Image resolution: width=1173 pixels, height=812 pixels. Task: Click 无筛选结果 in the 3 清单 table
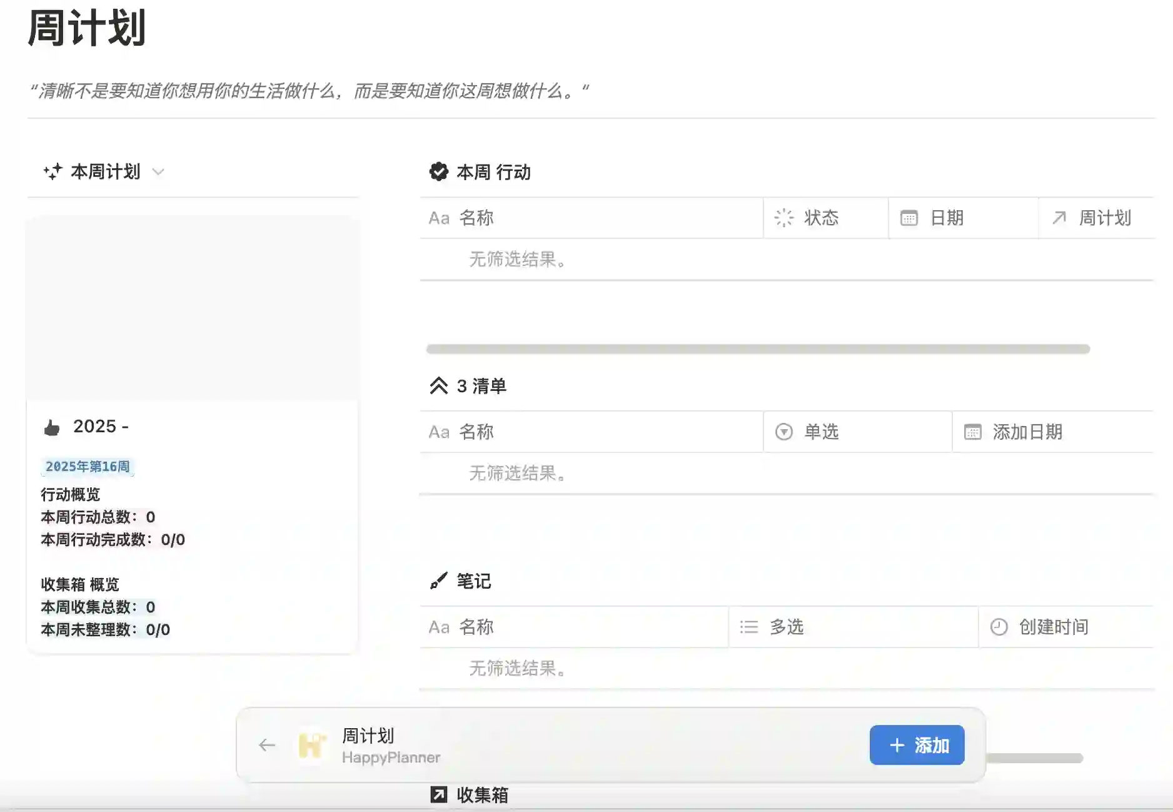click(x=518, y=473)
